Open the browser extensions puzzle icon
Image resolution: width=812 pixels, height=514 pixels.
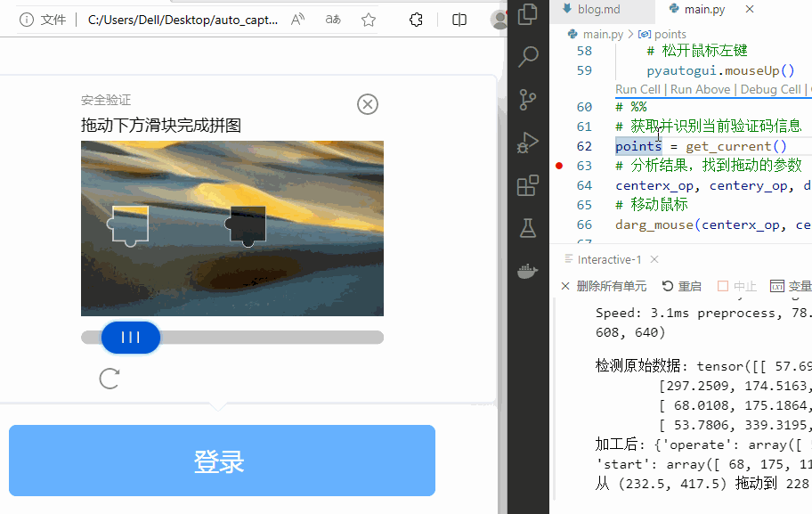tap(416, 20)
